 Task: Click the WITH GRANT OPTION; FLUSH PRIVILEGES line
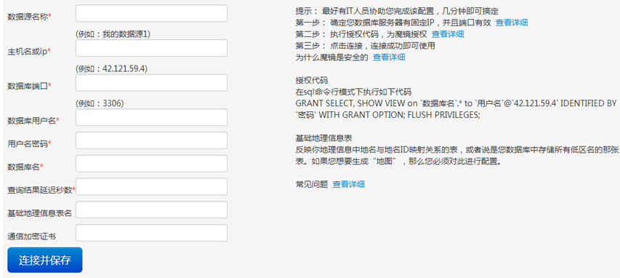(387, 115)
